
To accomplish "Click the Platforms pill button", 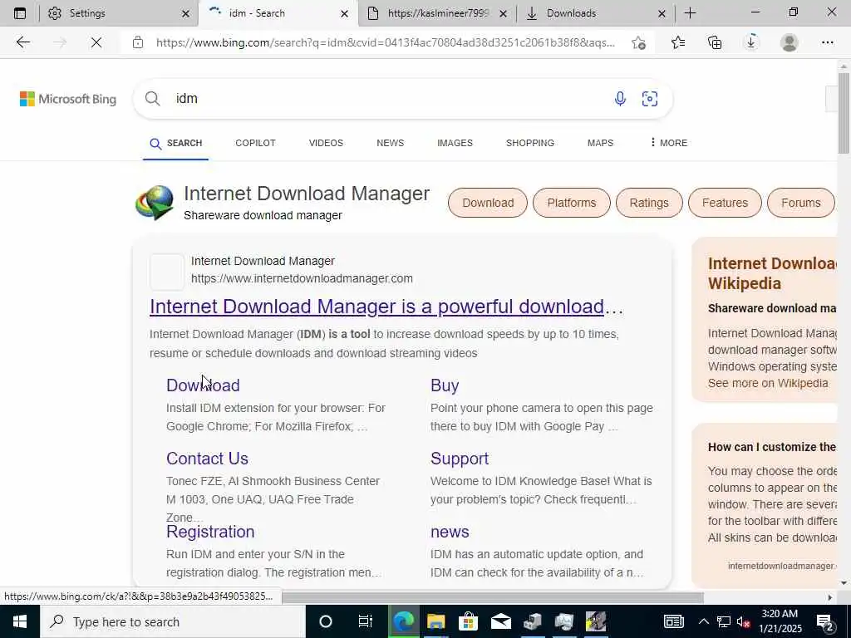I will click(x=572, y=203).
